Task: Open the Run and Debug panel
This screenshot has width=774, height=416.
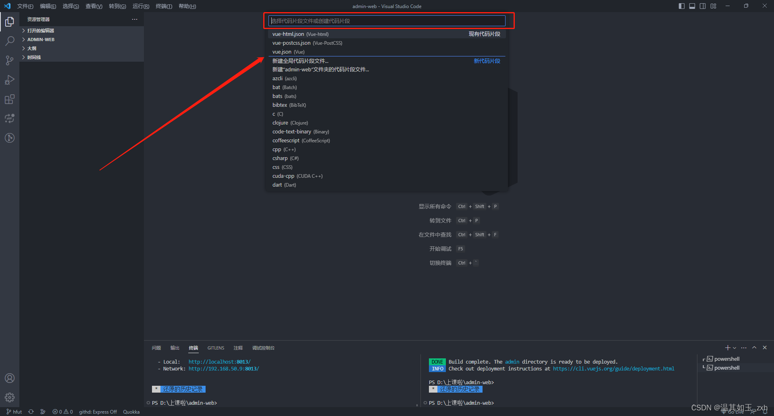Action: (10, 79)
